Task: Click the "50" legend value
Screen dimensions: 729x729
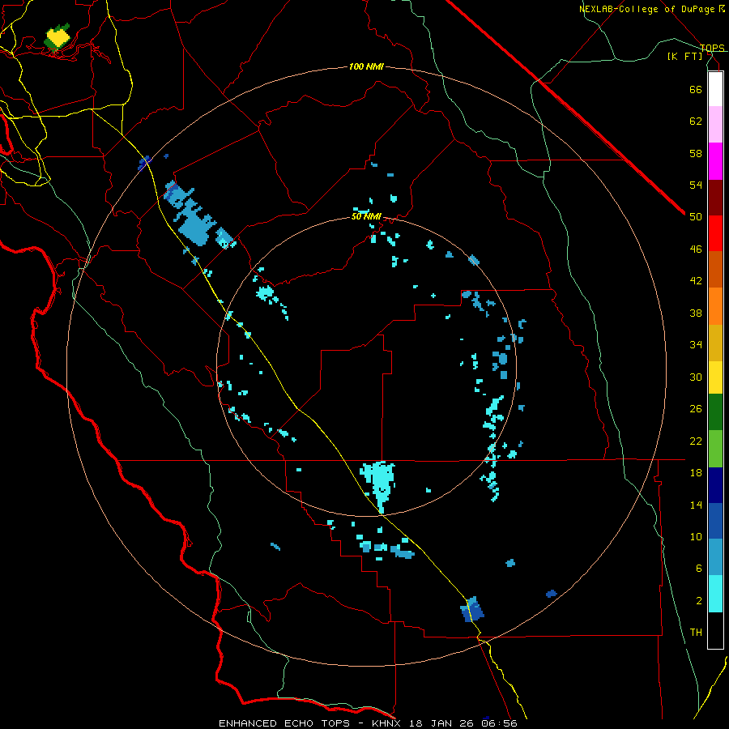Action: 696,217
